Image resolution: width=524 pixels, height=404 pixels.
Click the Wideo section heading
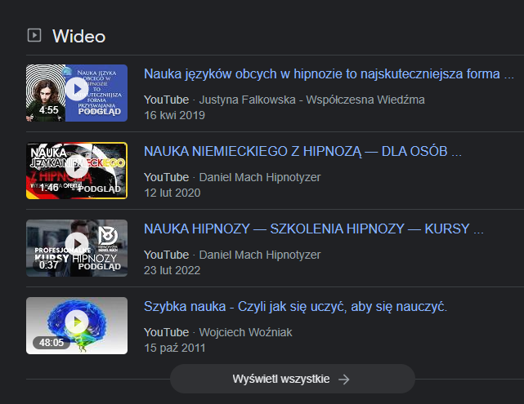pos(78,36)
